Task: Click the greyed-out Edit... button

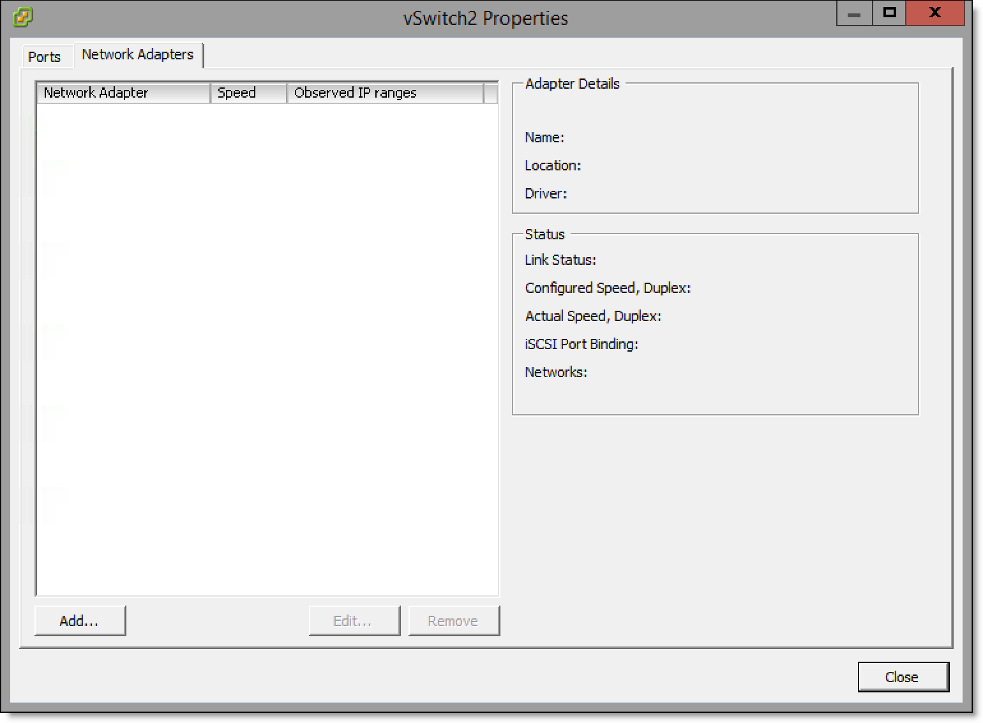Action: (354, 621)
